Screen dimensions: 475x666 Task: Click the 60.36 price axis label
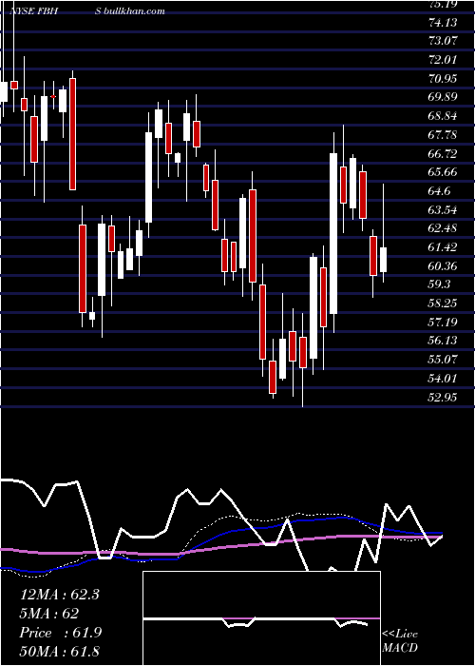[x=444, y=265]
